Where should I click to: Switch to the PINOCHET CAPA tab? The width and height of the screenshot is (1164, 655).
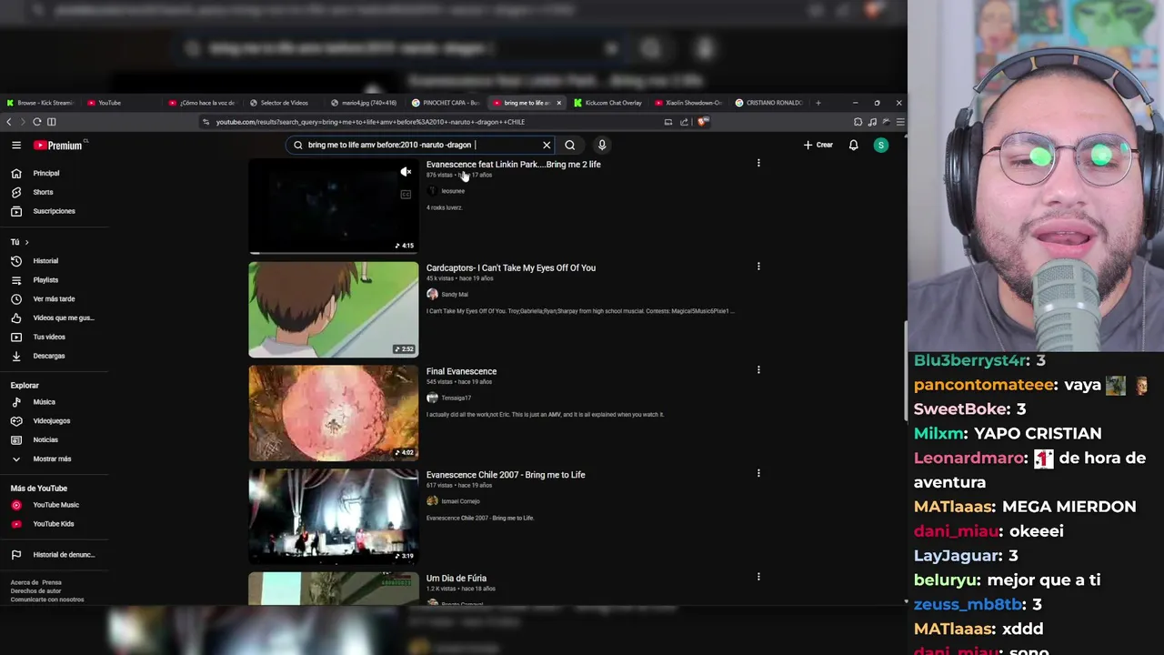coord(446,103)
